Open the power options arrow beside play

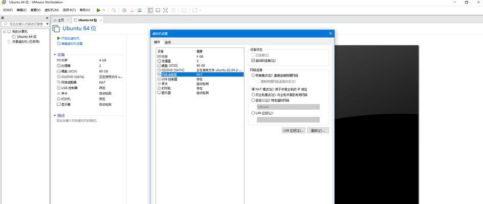[x=104, y=10]
